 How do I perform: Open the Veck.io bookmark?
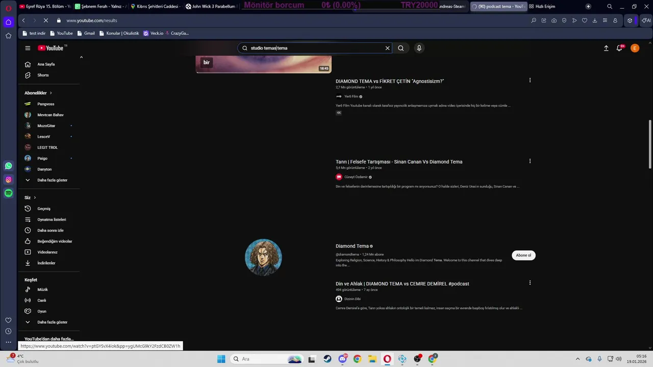tap(153, 33)
